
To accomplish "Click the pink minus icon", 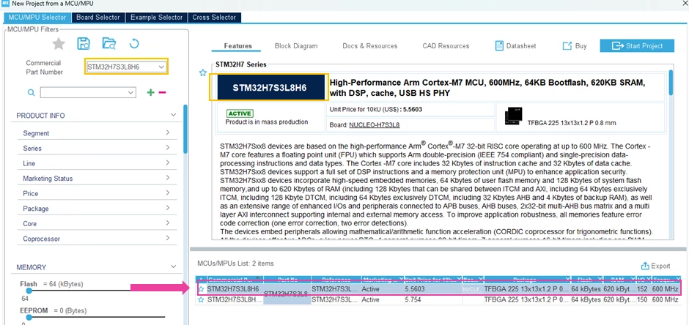I will pos(162,92).
